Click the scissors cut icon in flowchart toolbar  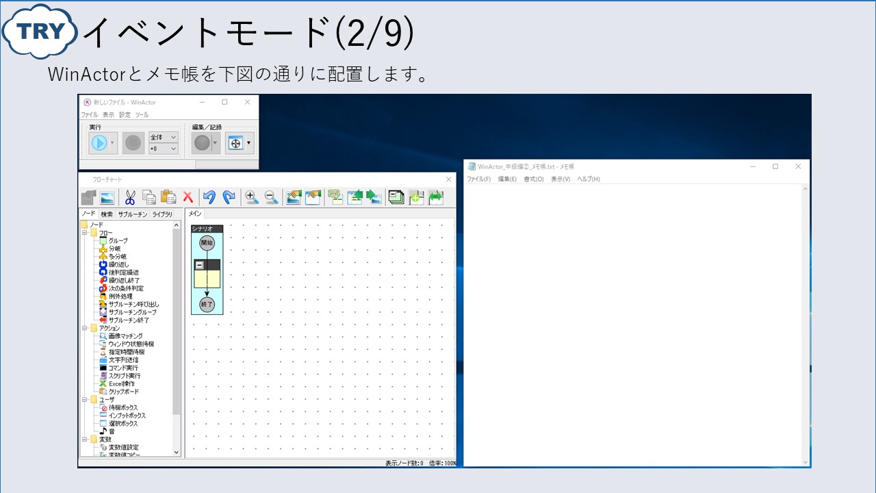pyautogui.click(x=129, y=197)
